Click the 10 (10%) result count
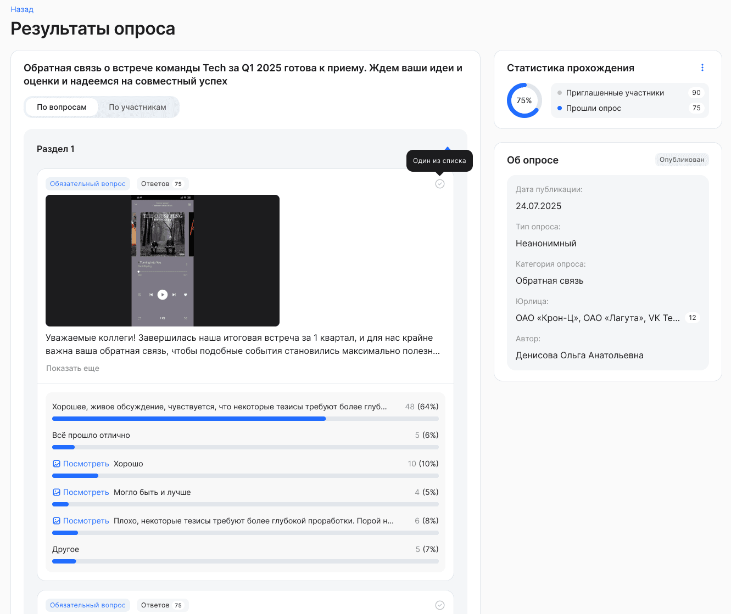The image size is (731, 614). pos(423,464)
